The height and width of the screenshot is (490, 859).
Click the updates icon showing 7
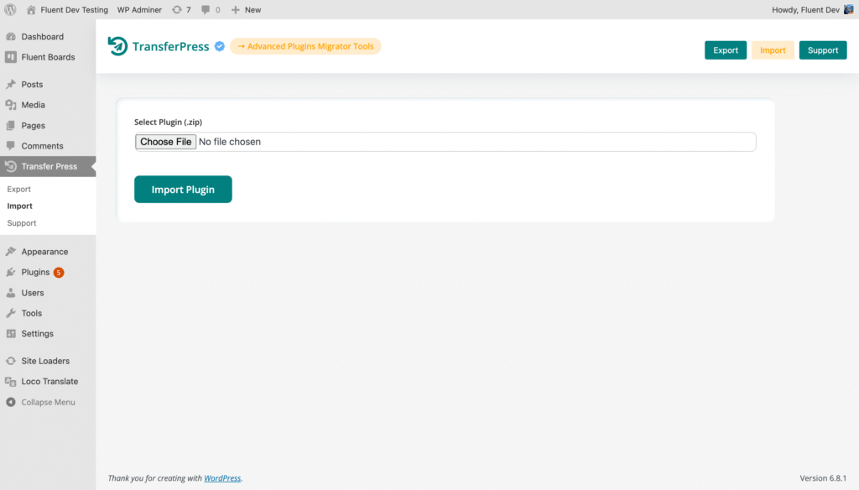click(x=176, y=9)
